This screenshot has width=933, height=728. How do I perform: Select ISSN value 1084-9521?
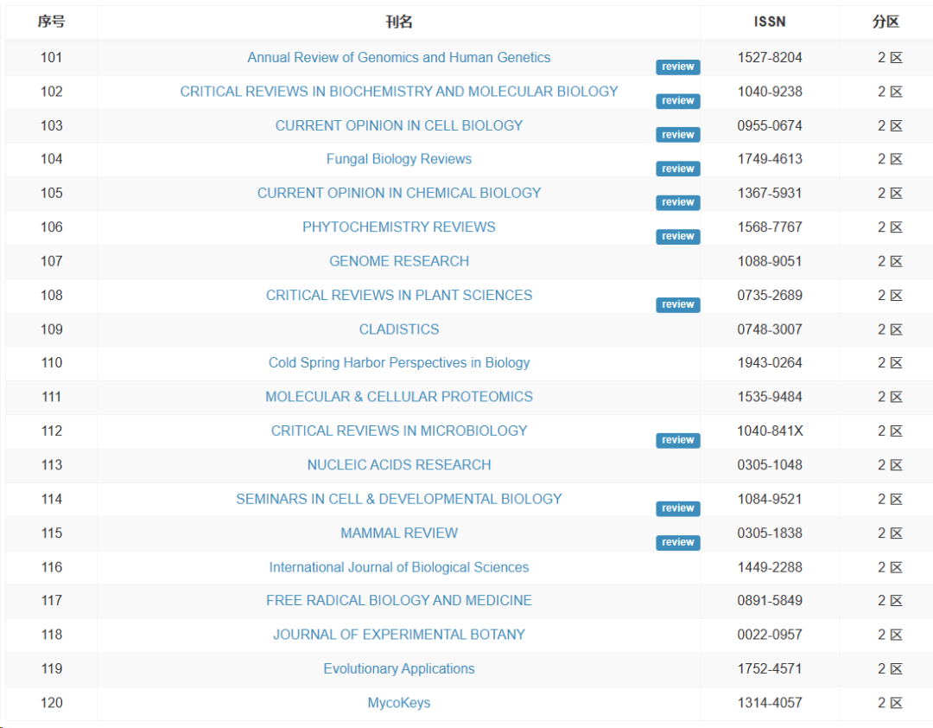click(770, 499)
